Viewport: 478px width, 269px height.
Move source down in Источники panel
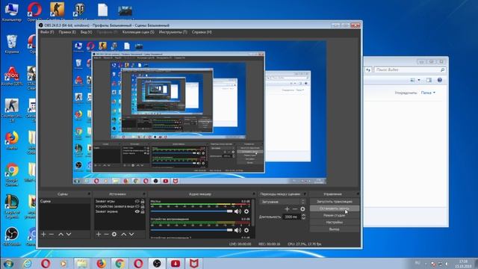coord(131,234)
